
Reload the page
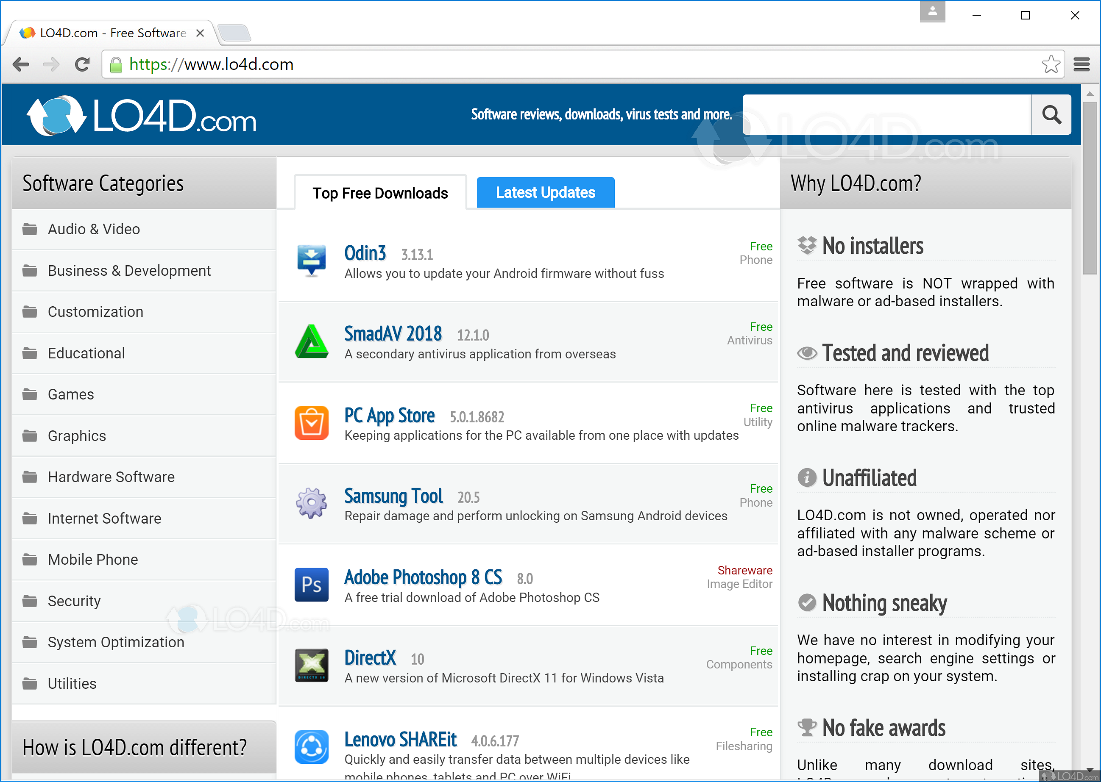[82, 64]
